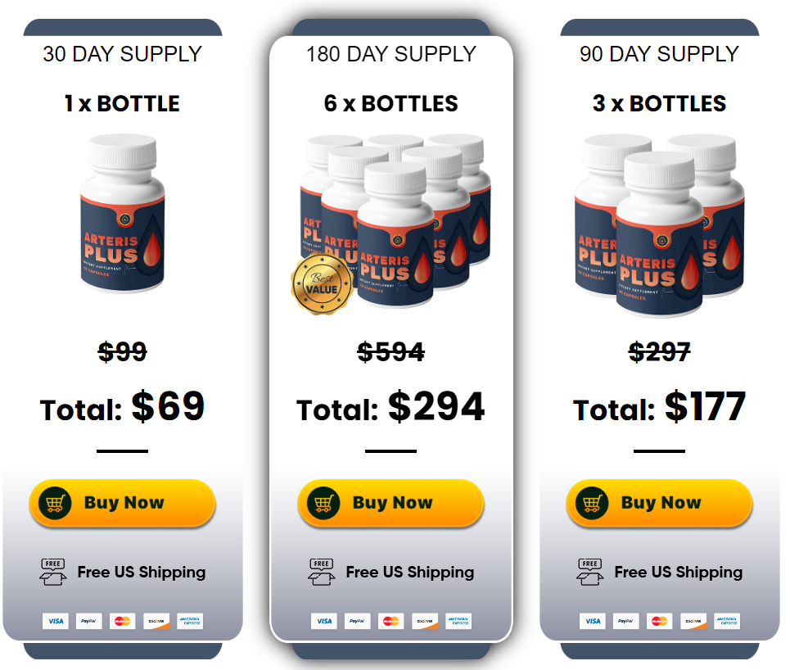This screenshot has height=670, width=790.
Task: Click the crossed-out $594 price
Action: (x=390, y=351)
